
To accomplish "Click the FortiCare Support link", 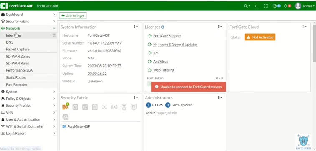I will [167, 36].
